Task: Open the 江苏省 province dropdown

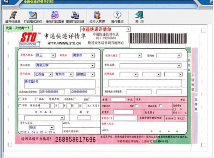Action: tap(51, 74)
